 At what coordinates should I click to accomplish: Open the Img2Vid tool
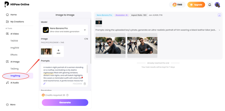point(15,48)
